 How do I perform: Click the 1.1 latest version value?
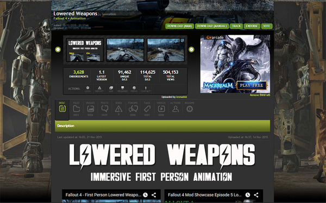pyautogui.click(x=102, y=72)
